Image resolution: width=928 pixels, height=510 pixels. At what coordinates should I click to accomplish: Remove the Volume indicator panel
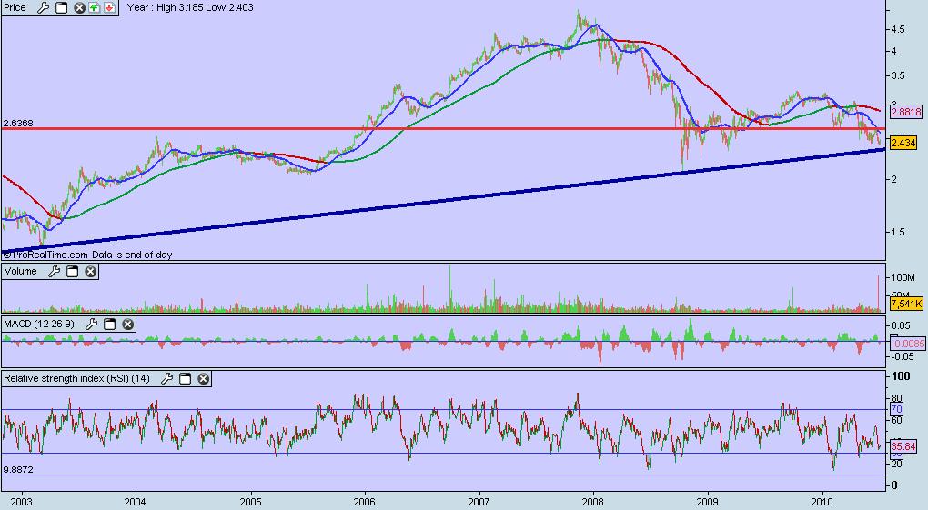[x=91, y=272]
